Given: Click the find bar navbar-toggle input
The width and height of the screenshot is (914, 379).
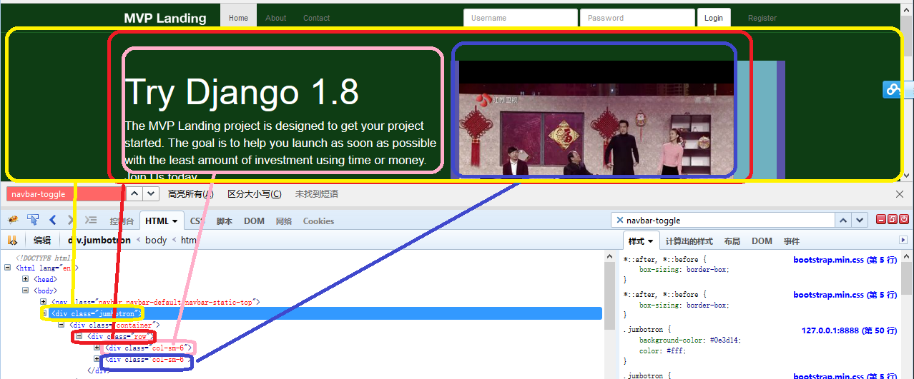Looking at the screenshot, I should (65, 194).
